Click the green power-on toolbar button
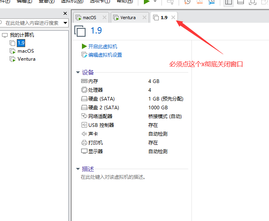269x221 pixels. [x=147, y=2]
